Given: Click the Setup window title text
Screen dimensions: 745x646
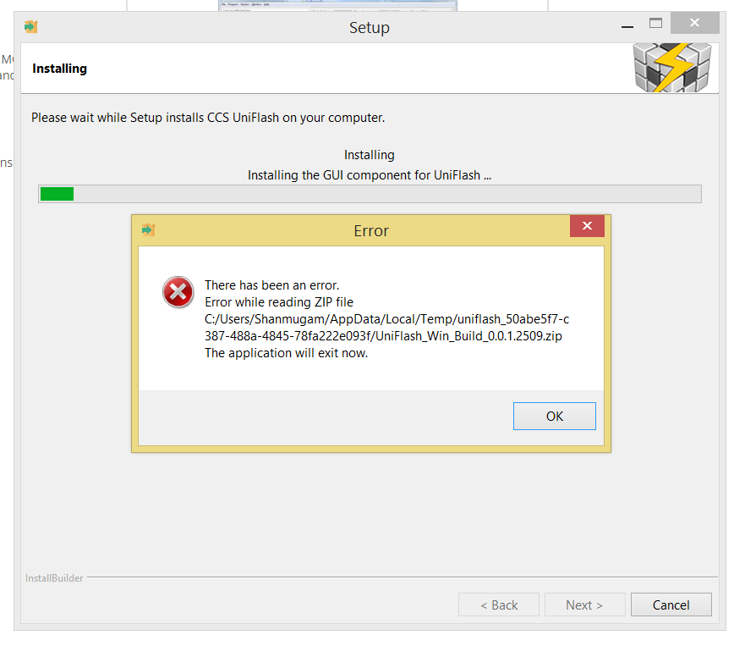Looking at the screenshot, I should coord(370,28).
